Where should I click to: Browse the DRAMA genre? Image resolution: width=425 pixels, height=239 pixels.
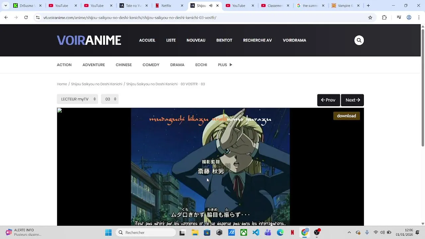177,65
